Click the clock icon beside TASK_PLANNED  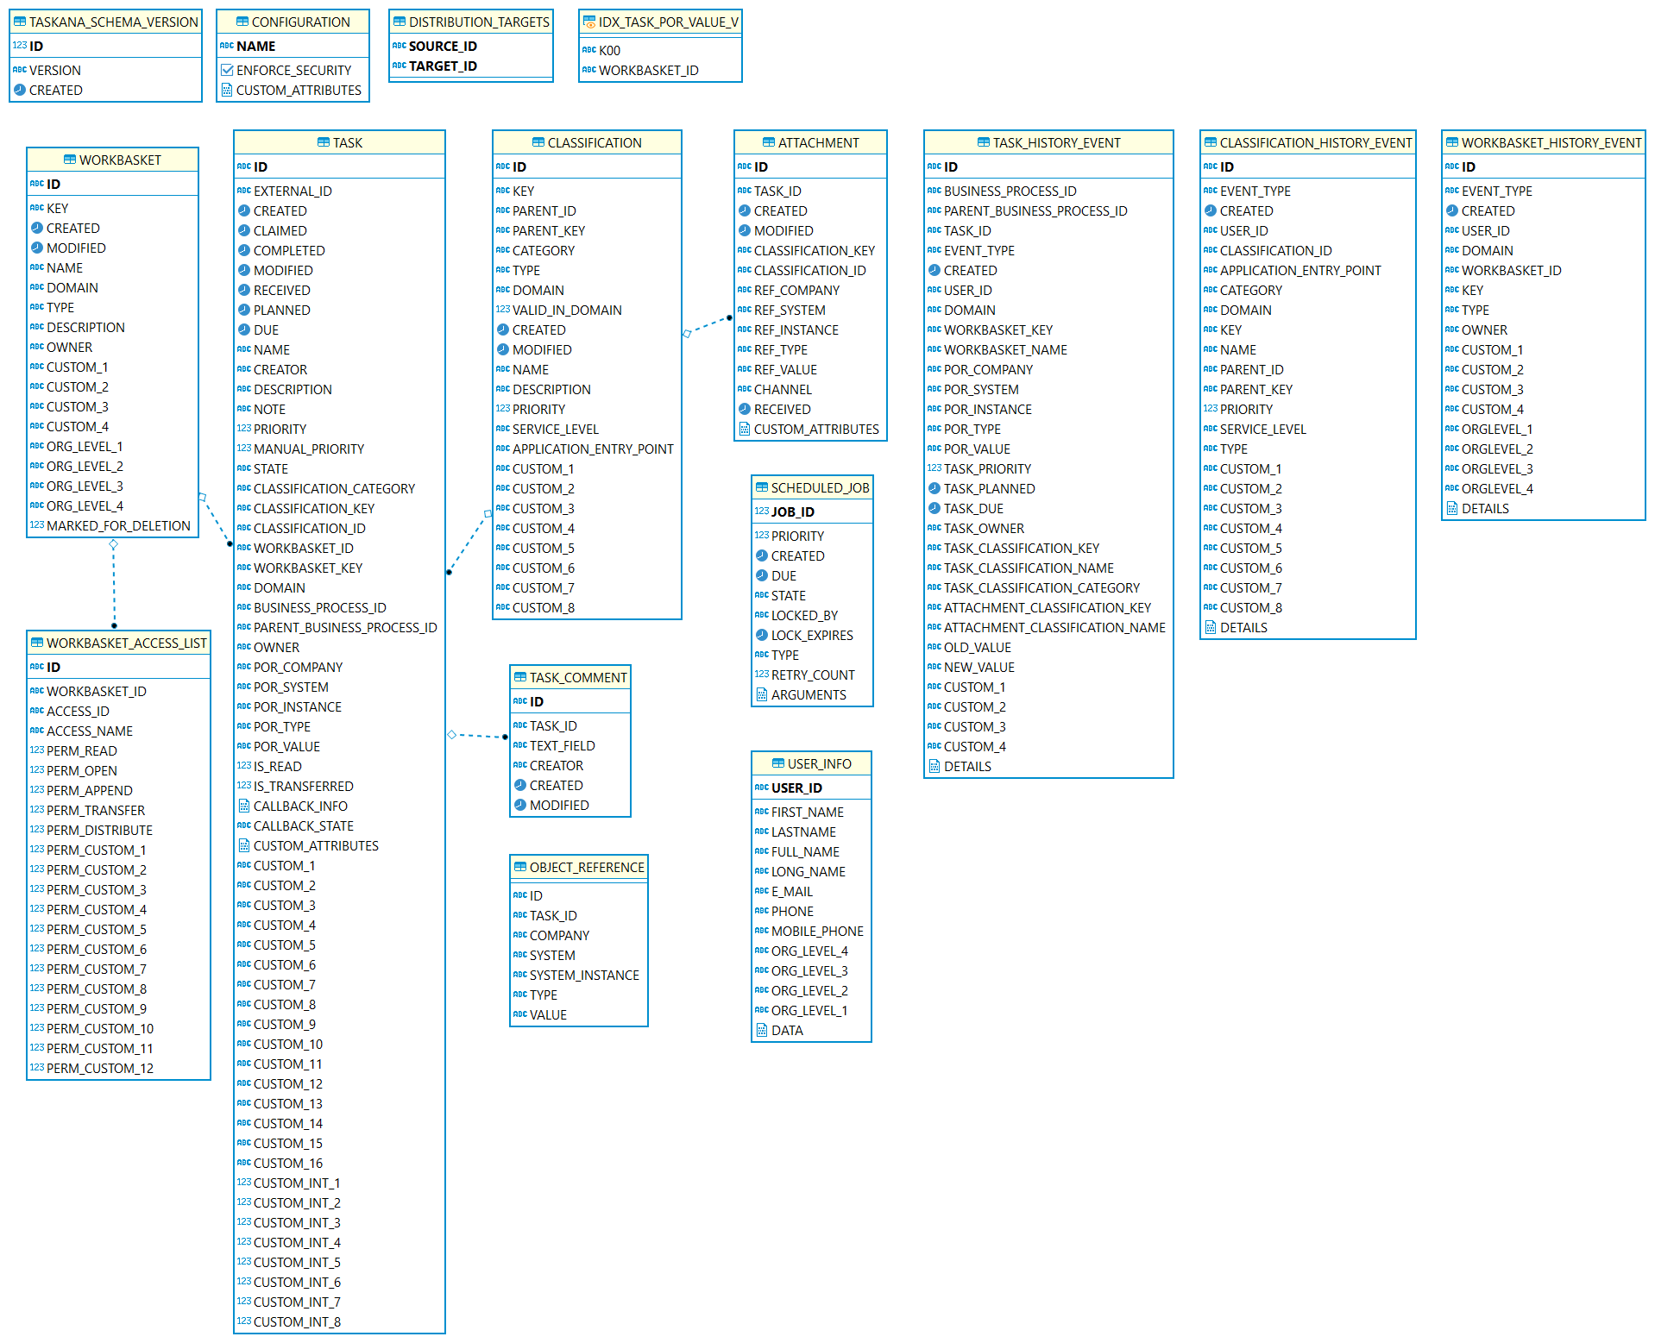[934, 488]
